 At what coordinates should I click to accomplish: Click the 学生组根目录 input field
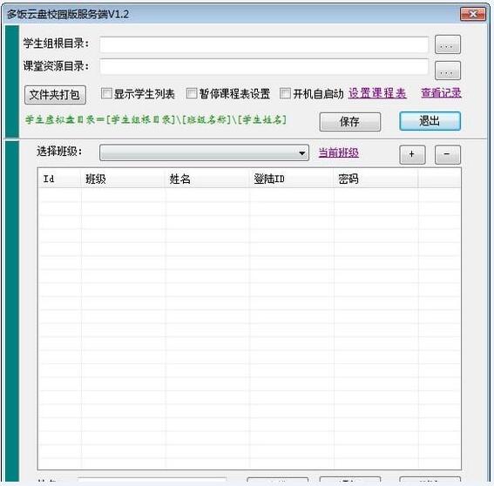tap(264, 44)
